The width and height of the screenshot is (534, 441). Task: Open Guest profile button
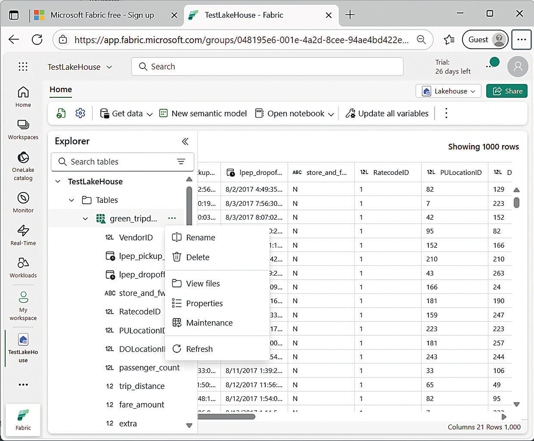pyautogui.click(x=485, y=40)
